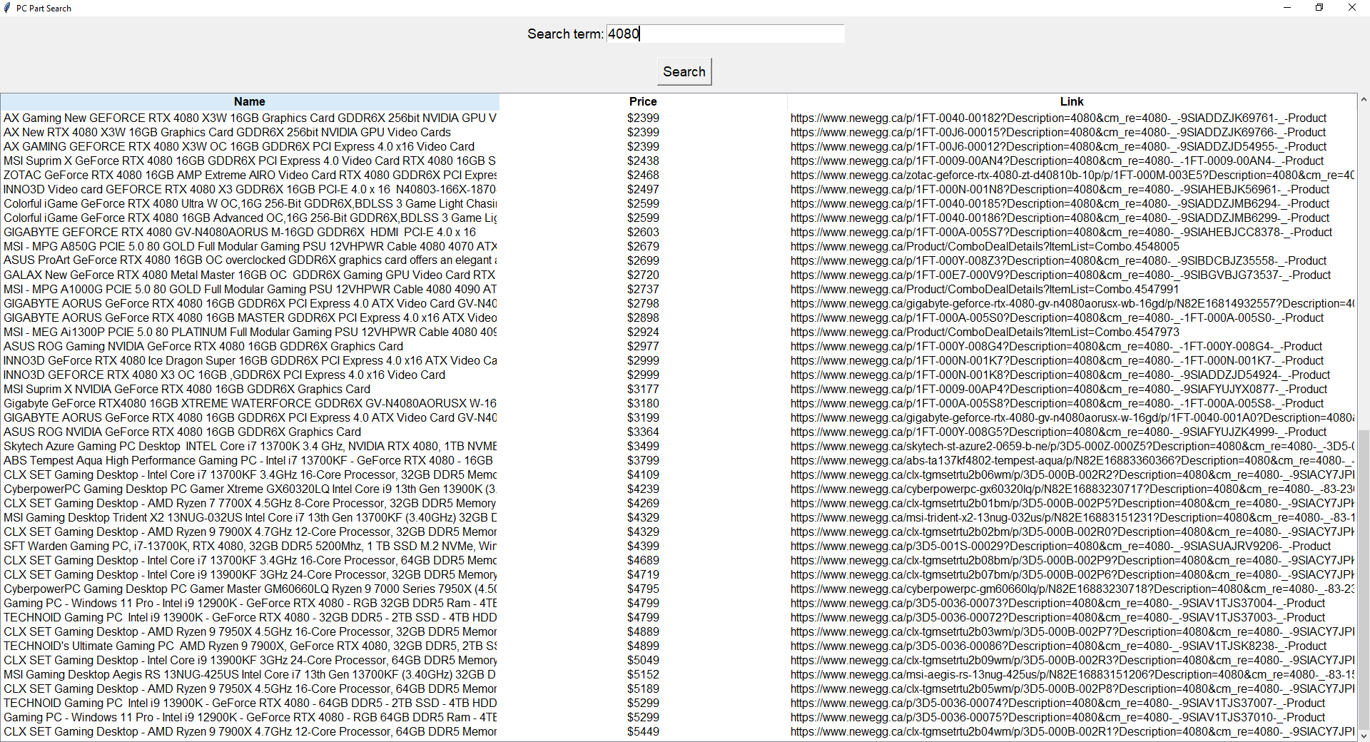Click the Combo.4547991 link cell
The width and height of the screenshot is (1370, 742).
click(1071, 289)
